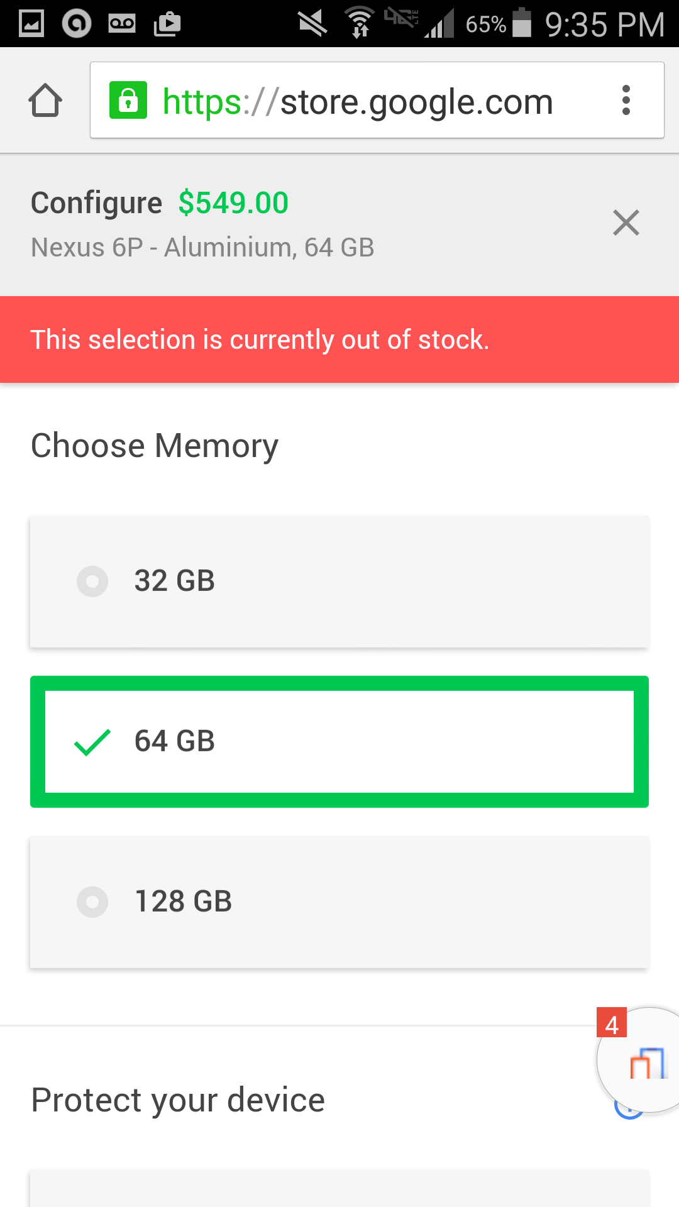The width and height of the screenshot is (679, 1207).
Task: Tap the $549.00 price label
Action: [233, 203]
